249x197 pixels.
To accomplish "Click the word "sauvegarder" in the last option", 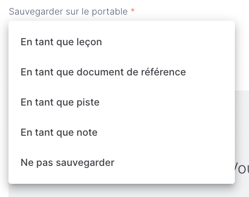I will [85, 163].
